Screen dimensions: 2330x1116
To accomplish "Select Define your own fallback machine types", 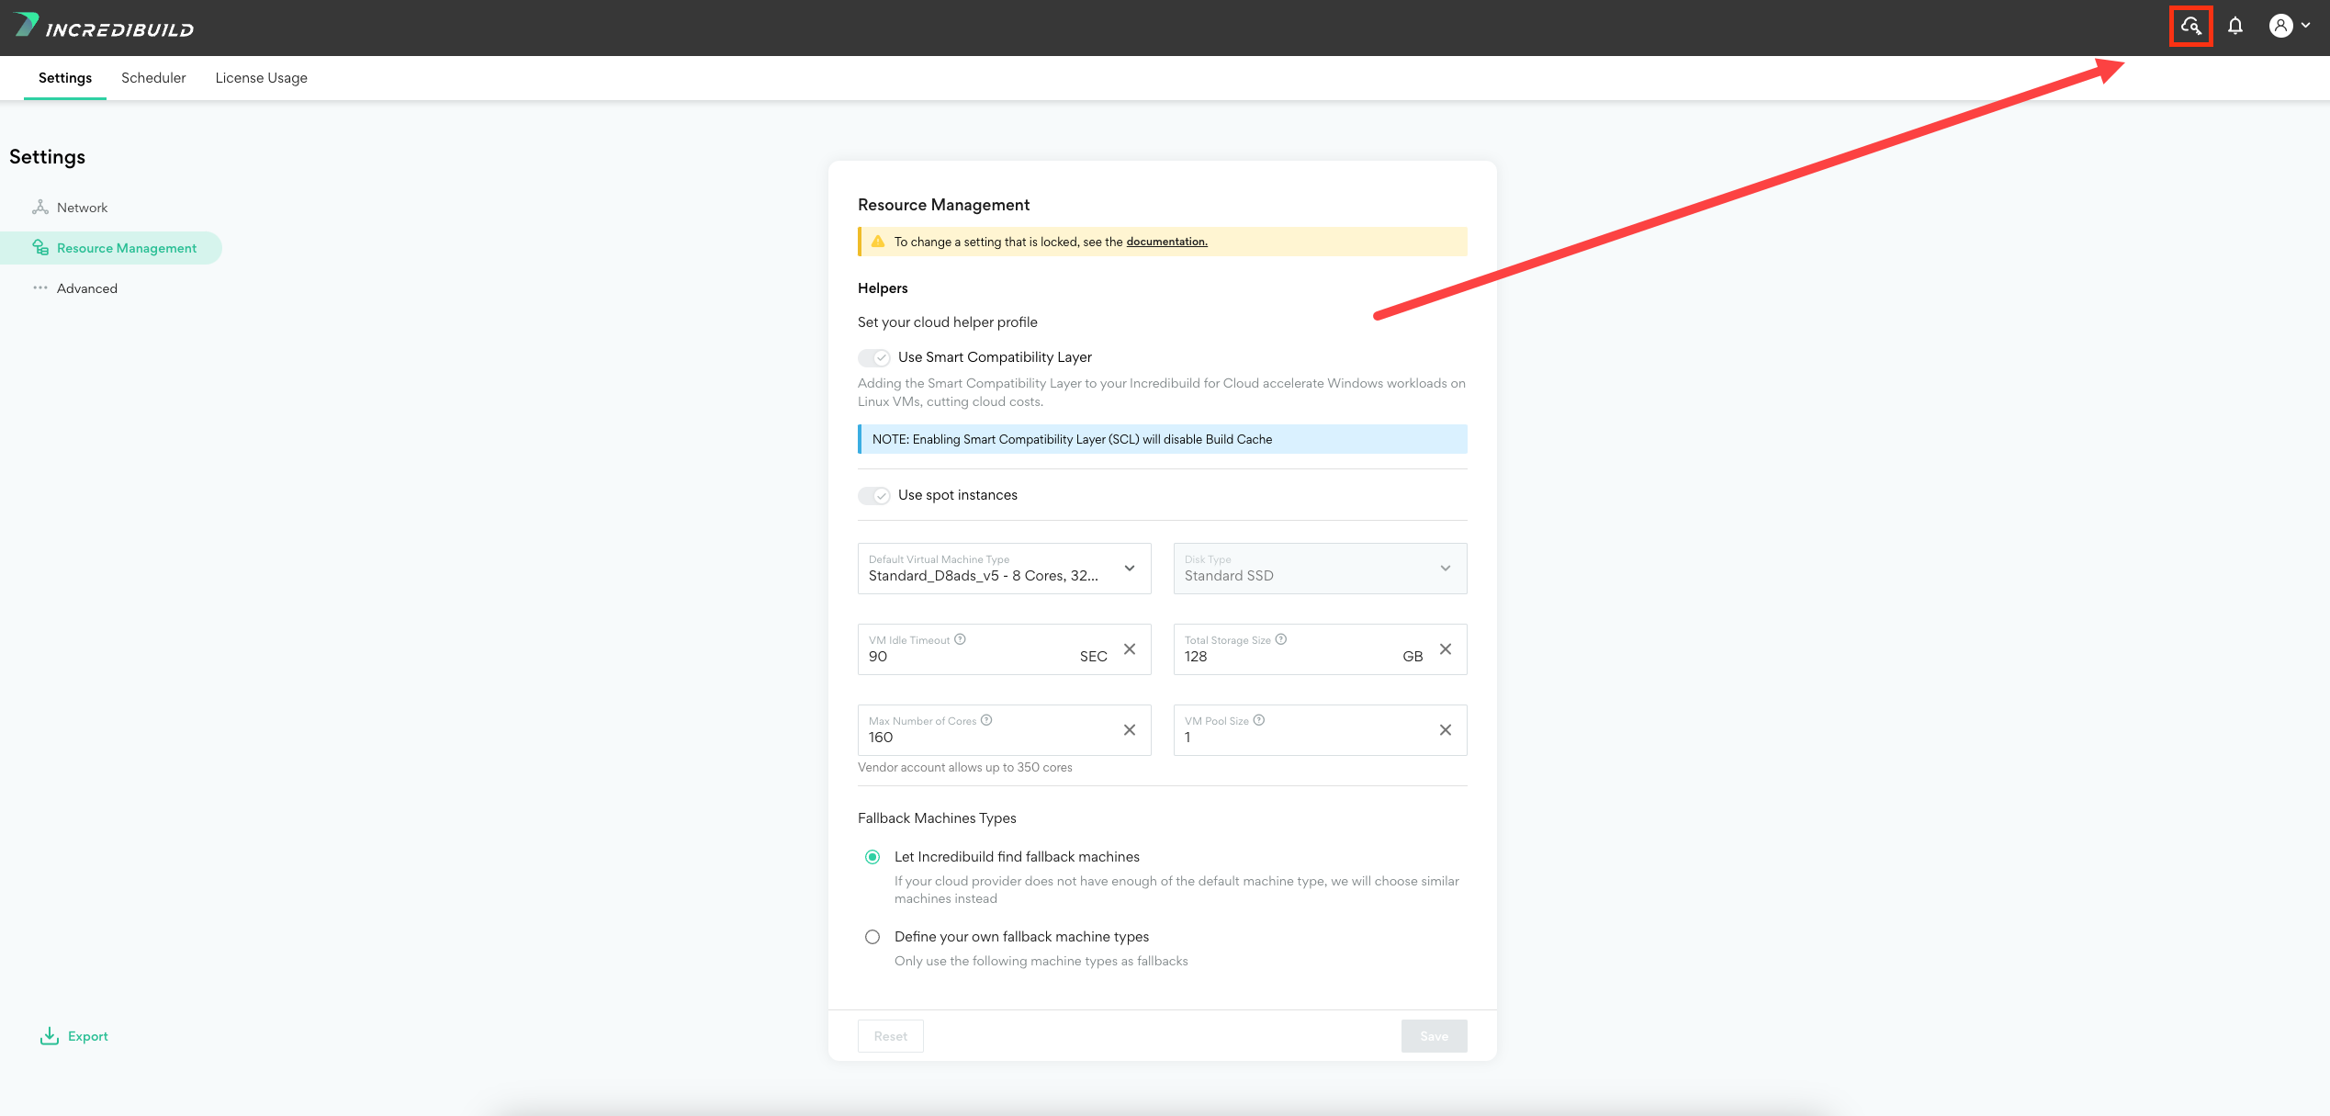I will [872, 937].
